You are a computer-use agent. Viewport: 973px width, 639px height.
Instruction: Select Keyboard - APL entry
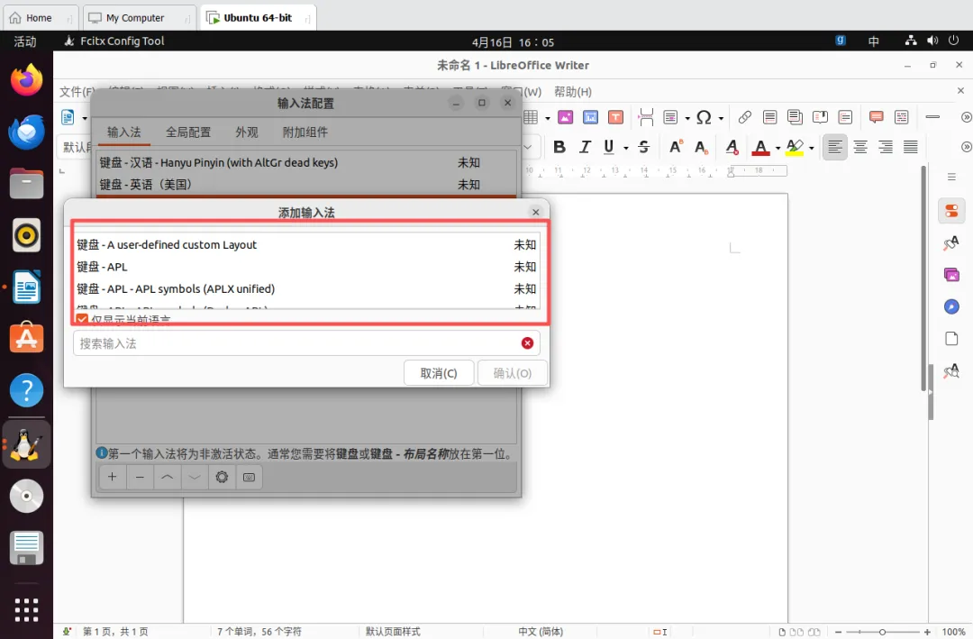tap(306, 267)
